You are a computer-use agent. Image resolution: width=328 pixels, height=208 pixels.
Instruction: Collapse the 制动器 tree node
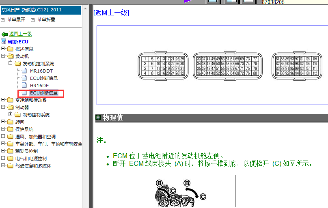point(3,107)
